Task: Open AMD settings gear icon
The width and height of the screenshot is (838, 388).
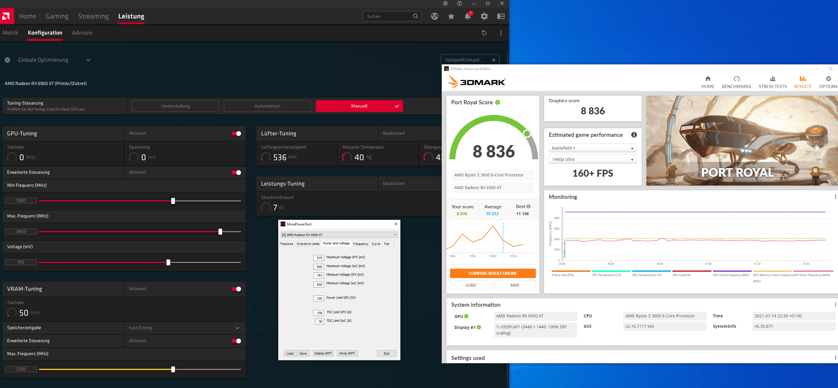Action: coord(484,16)
